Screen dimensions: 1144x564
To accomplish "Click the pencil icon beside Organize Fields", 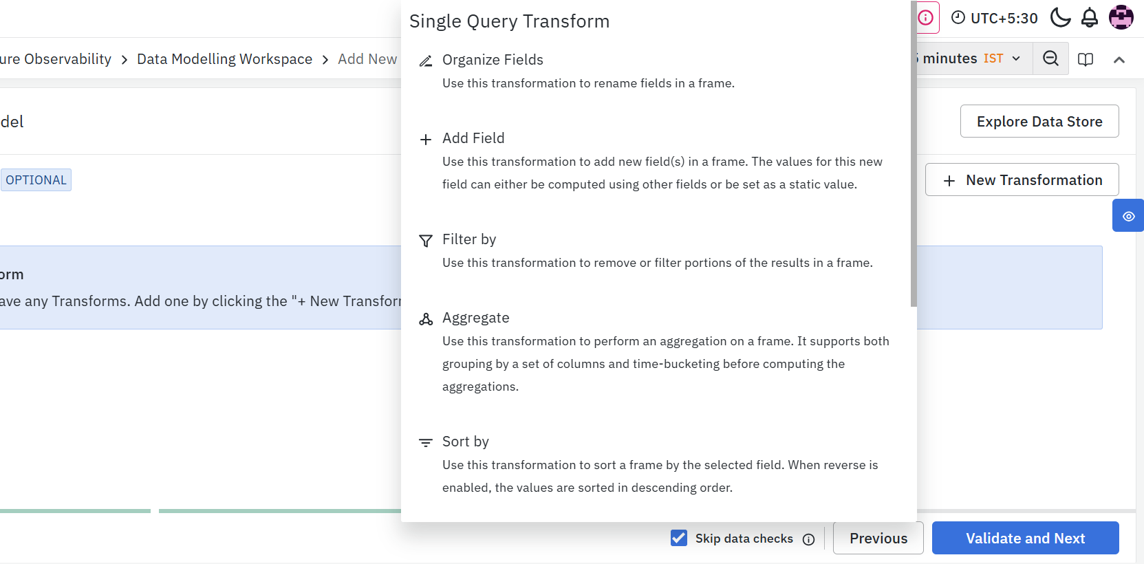I will [x=426, y=61].
